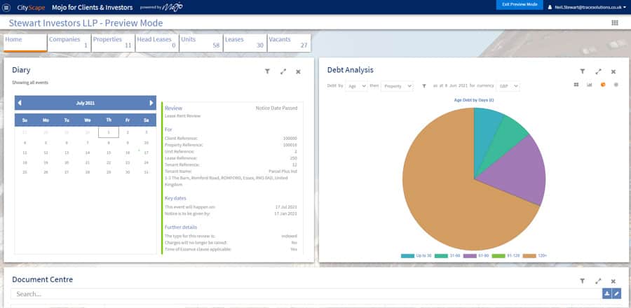Viewport: 631px width, 308px height.
Task: Open the Vacants tab
Action: [288, 42]
